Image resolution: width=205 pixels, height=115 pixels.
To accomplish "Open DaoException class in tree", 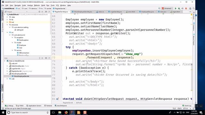I will pos(24,40).
